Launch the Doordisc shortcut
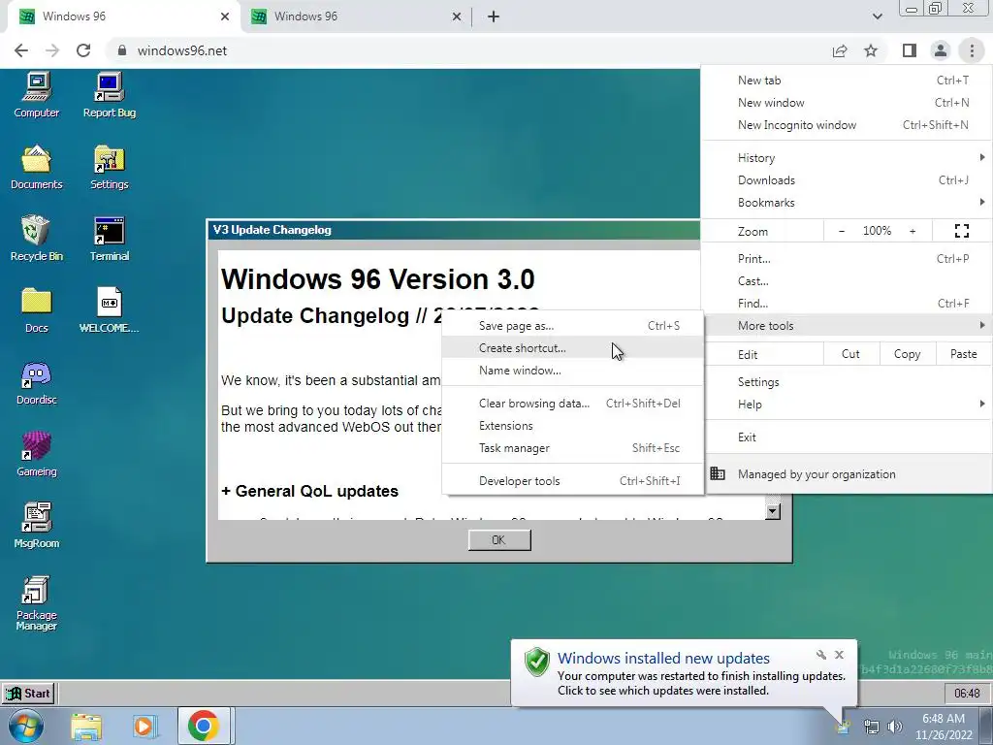The image size is (993, 745). (36, 382)
